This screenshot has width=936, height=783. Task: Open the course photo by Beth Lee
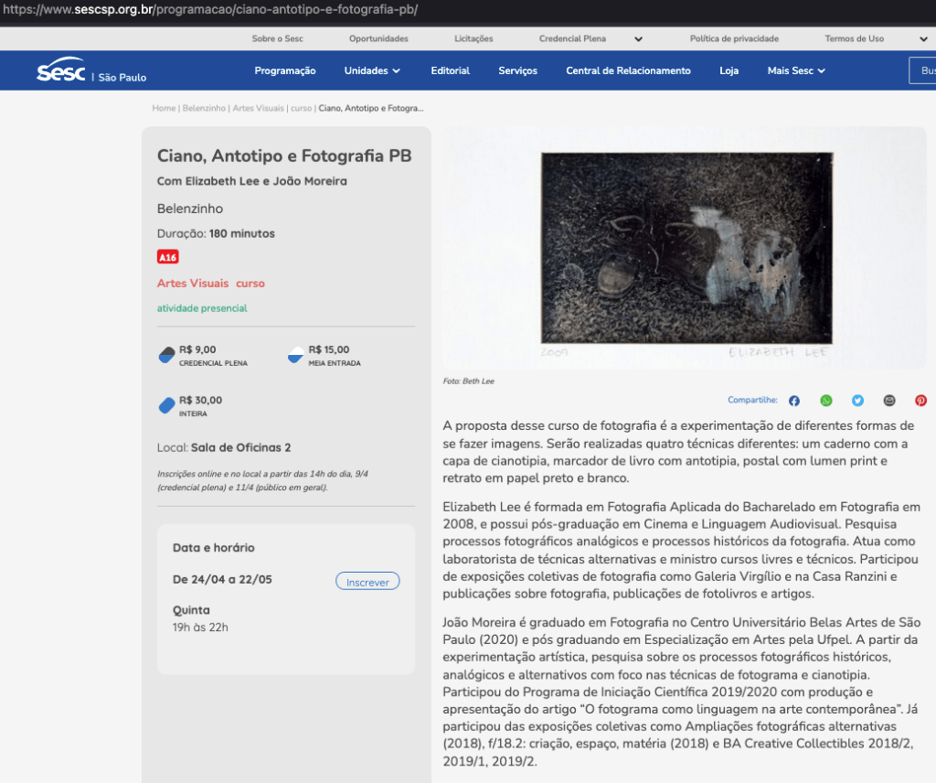tap(686, 249)
